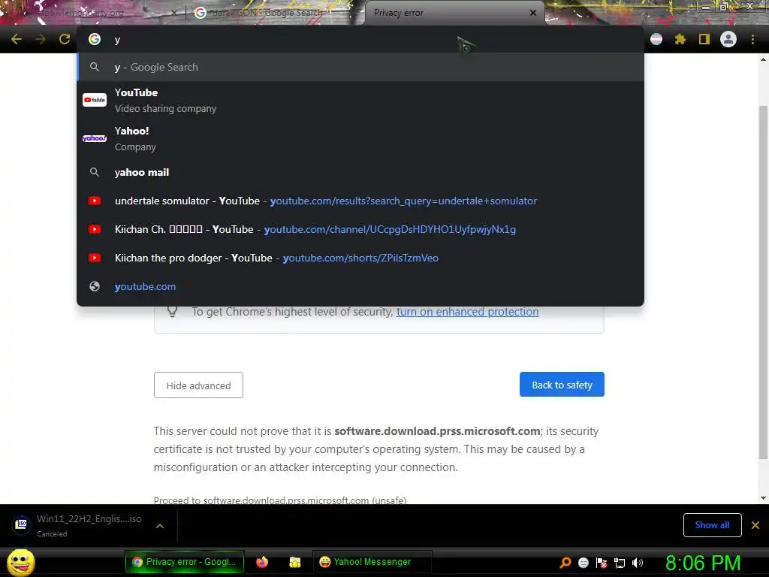Click the Hide advanced button

(x=198, y=385)
